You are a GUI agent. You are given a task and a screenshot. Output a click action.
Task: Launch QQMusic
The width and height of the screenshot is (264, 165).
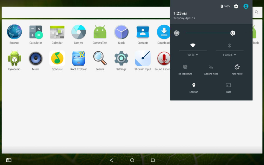(x=57, y=58)
